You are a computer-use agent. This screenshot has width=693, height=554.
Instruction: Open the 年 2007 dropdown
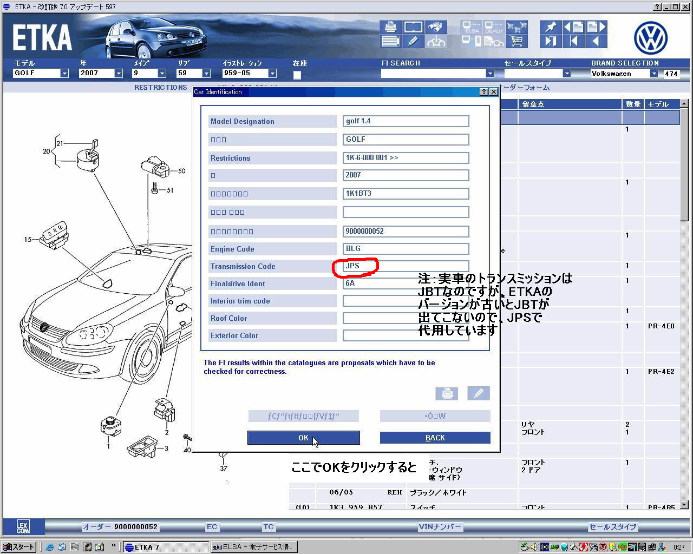pyautogui.click(x=119, y=74)
